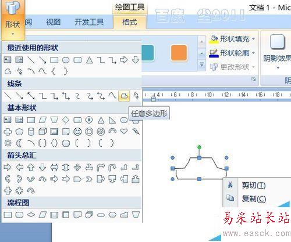Select the quad arrow in 箭头总汇

[x=77, y=167]
